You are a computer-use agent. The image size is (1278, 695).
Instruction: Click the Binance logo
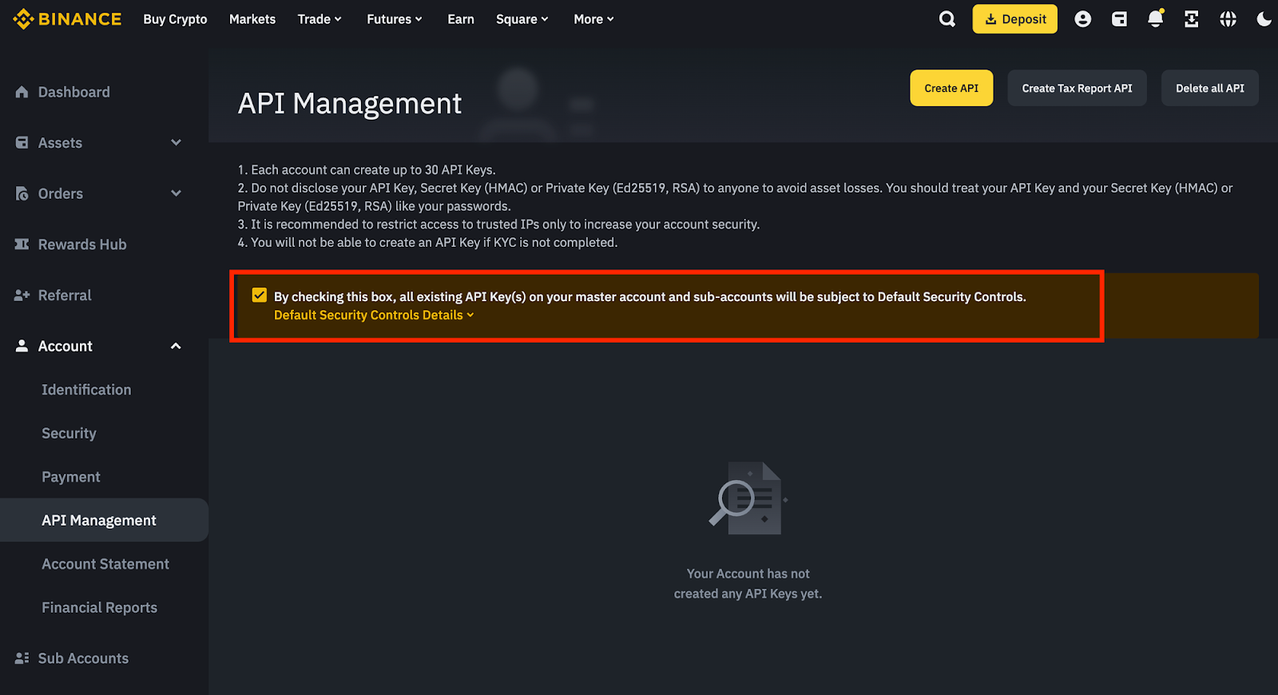(67, 19)
